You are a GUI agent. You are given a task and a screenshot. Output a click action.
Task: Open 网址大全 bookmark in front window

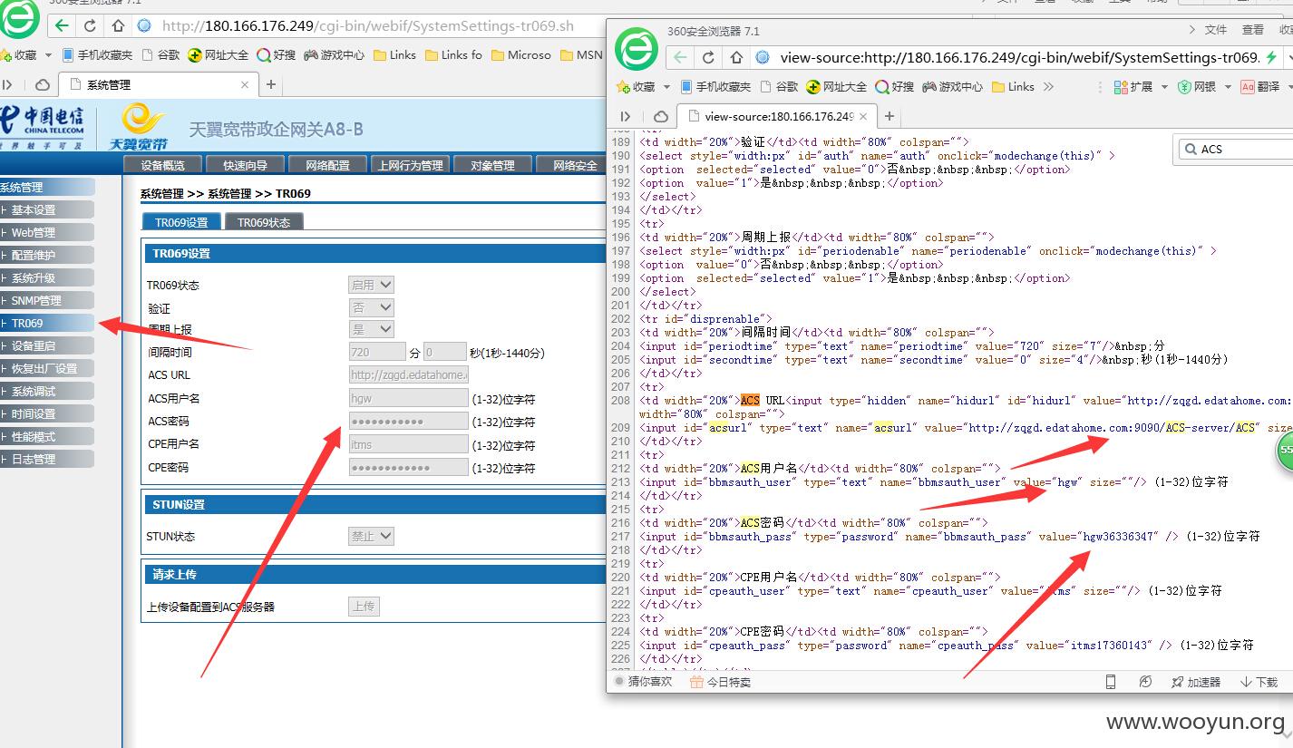836,87
